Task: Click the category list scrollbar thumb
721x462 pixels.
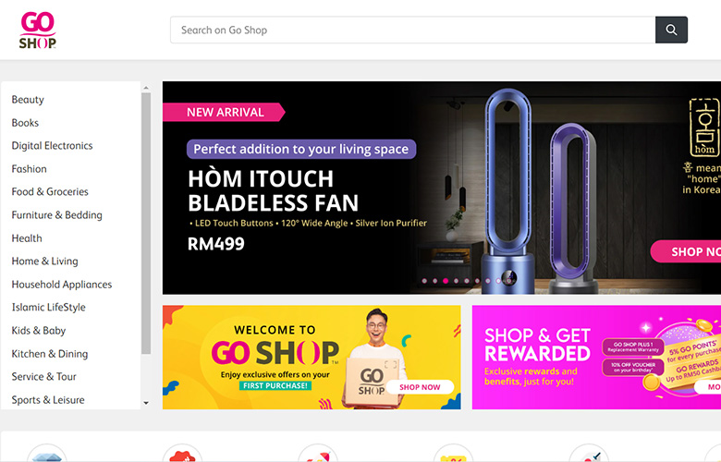Action: [146, 224]
